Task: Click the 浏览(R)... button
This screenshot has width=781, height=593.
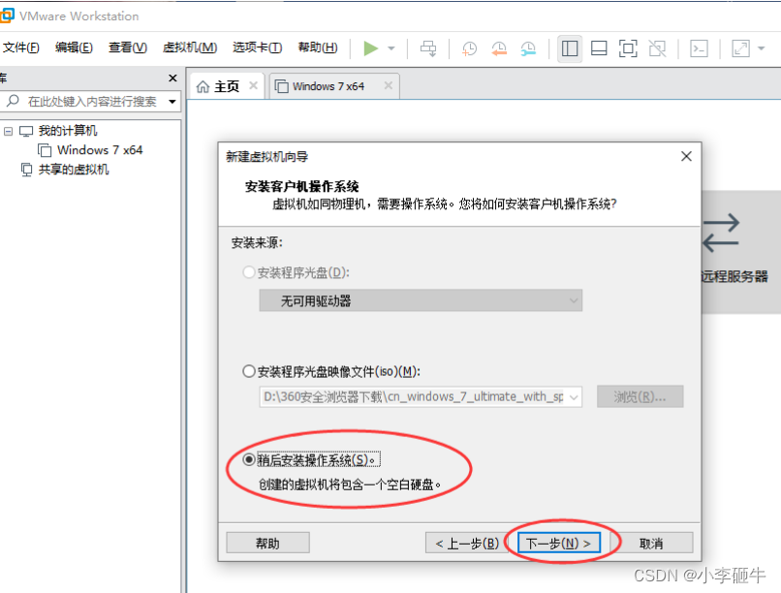Action: coord(640,397)
